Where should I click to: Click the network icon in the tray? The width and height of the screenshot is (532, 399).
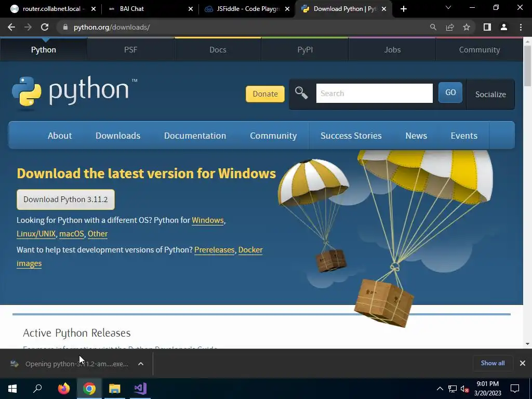pos(453,389)
